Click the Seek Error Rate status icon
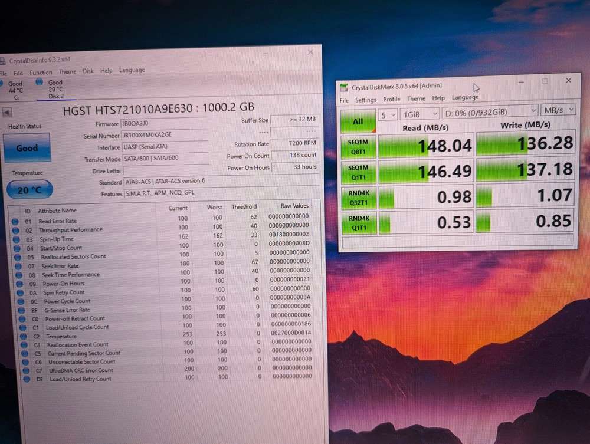The width and height of the screenshot is (590, 444). pos(18,267)
